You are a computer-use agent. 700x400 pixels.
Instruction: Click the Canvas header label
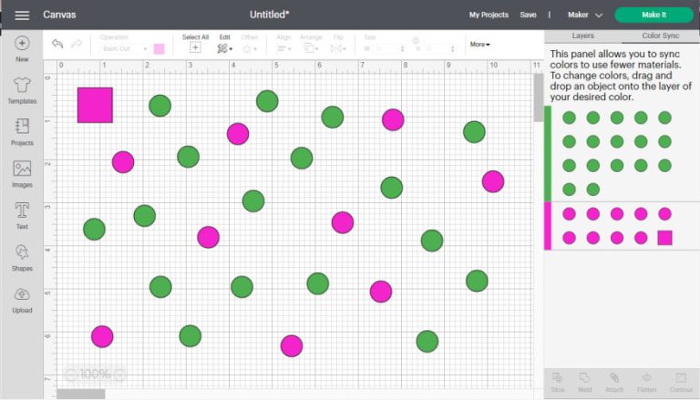pyautogui.click(x=59, y=15)
